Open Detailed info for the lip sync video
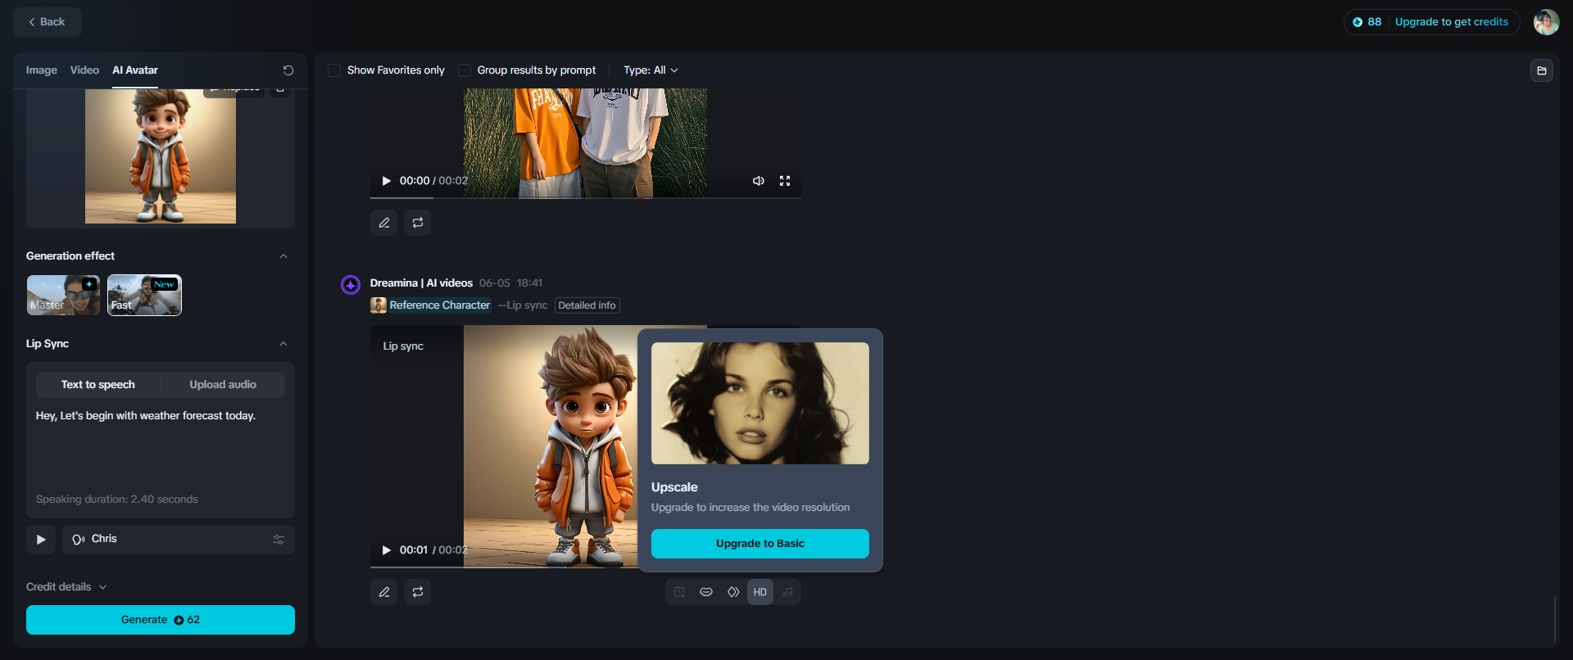Screen dimensions: 1573x660 tap(587, 305)
